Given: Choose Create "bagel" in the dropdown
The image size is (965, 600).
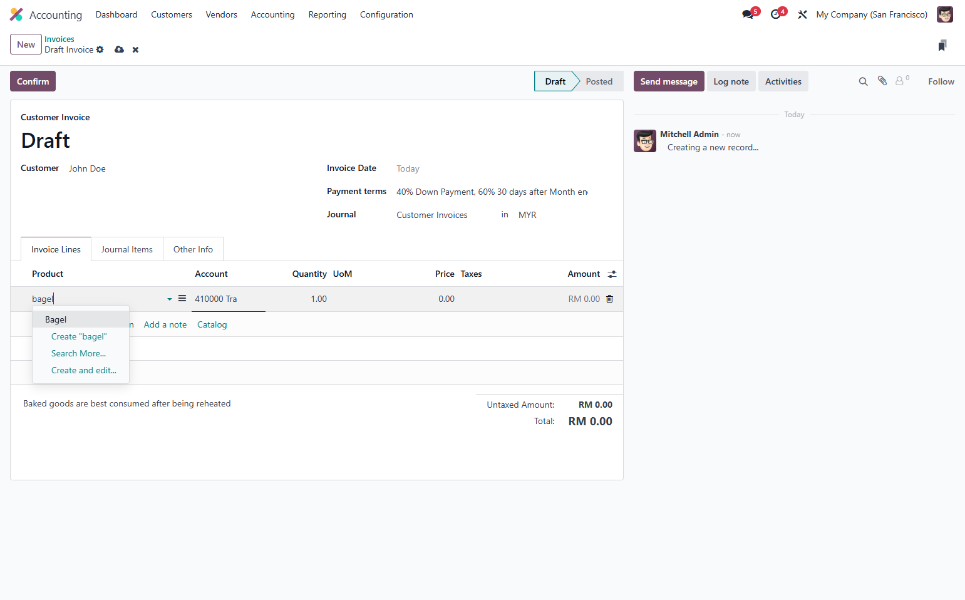Looking at the screenshot, I should point(81,336).
